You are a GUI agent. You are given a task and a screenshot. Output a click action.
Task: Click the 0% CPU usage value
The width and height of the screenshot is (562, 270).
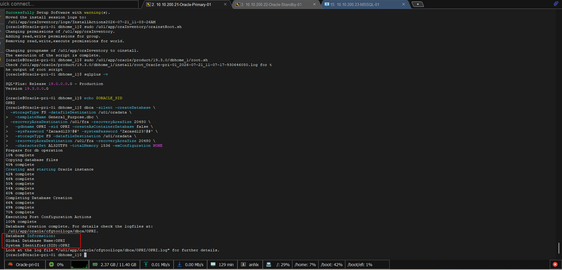tap(60, 265)
